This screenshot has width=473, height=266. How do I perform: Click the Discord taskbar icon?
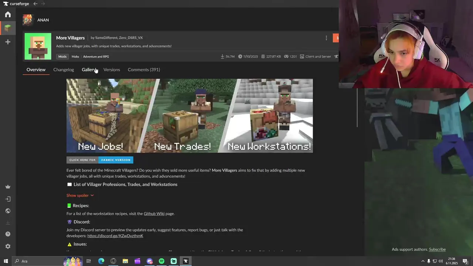point(150,261)
